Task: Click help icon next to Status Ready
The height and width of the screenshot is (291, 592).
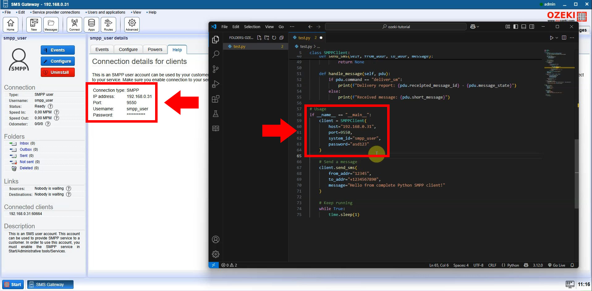Action: [x=50, y=106]
